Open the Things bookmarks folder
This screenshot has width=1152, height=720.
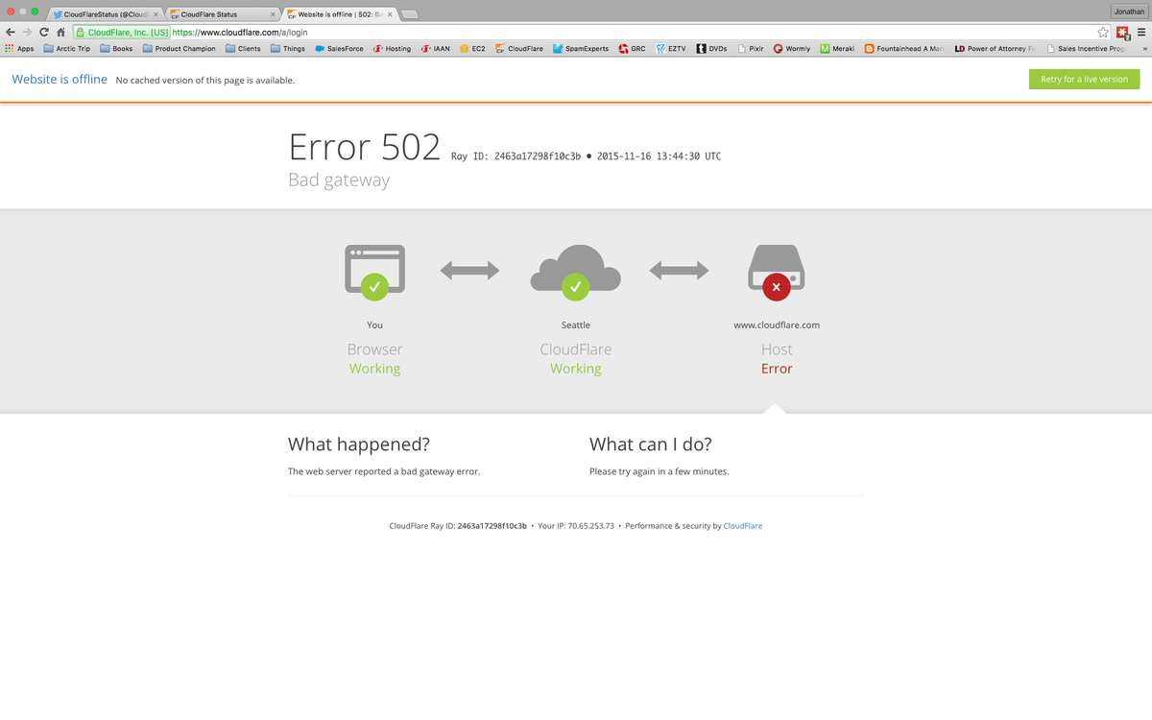[288, 48]
